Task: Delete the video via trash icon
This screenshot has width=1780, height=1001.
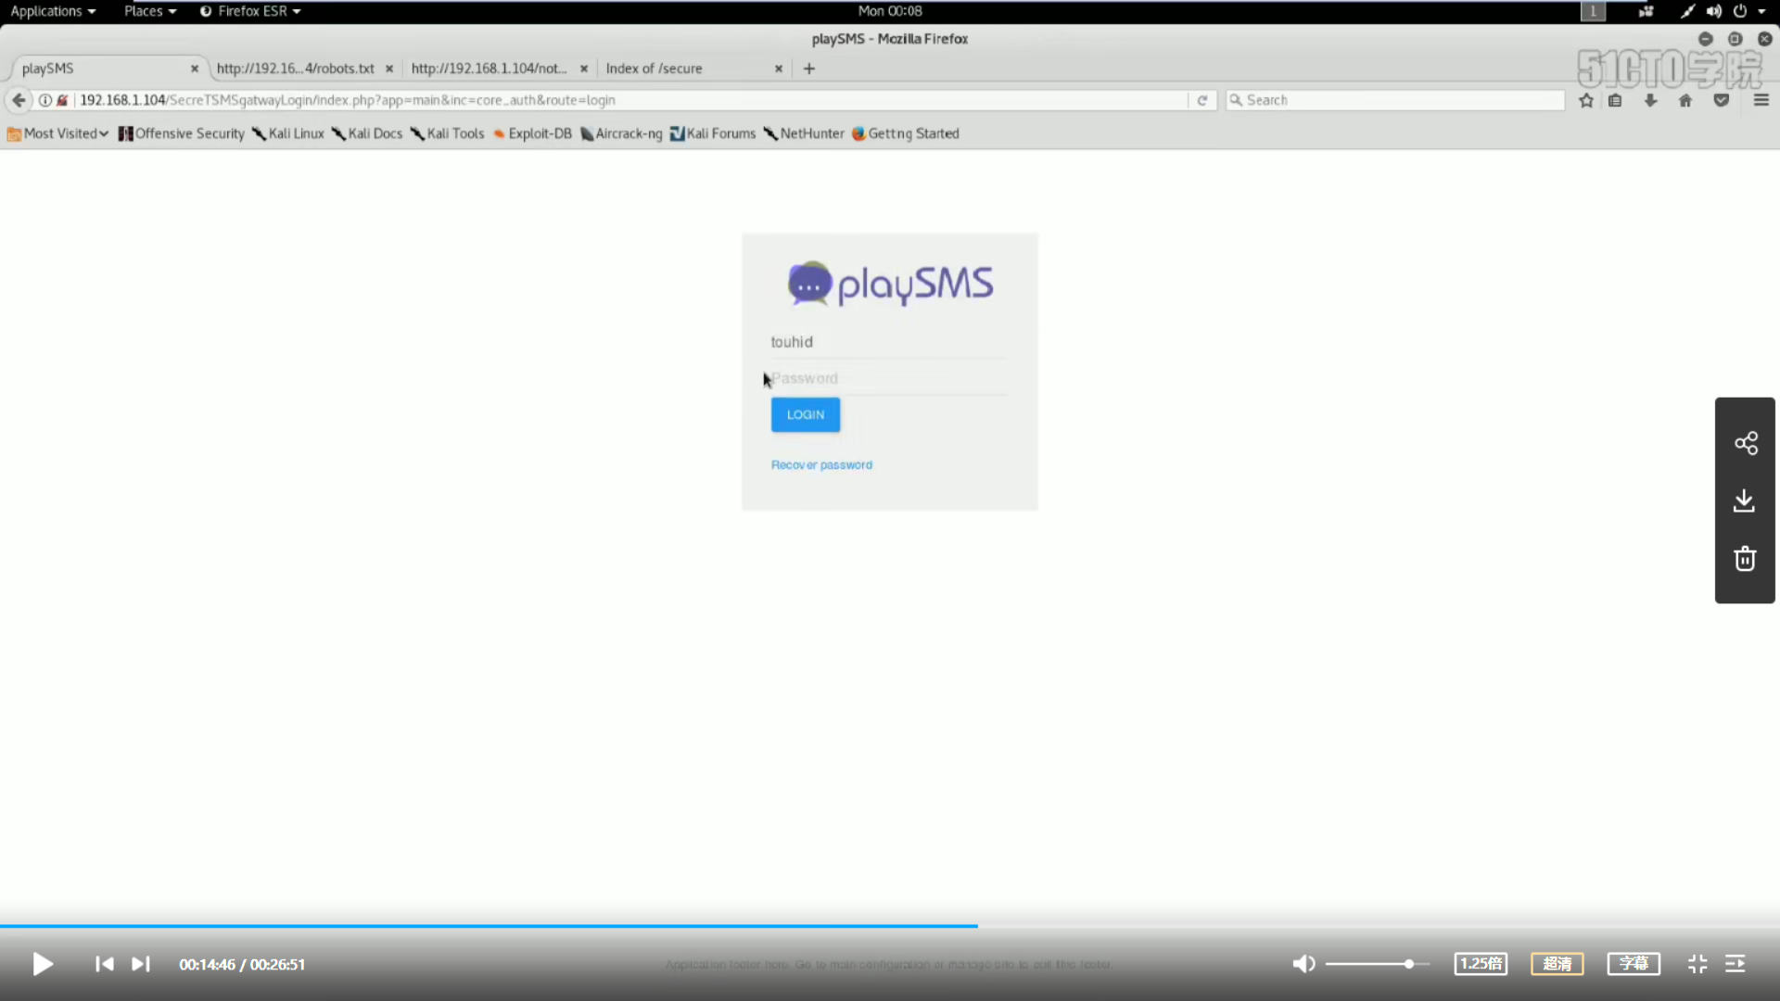Action: pyautogui.click(x=1745, y=559)
